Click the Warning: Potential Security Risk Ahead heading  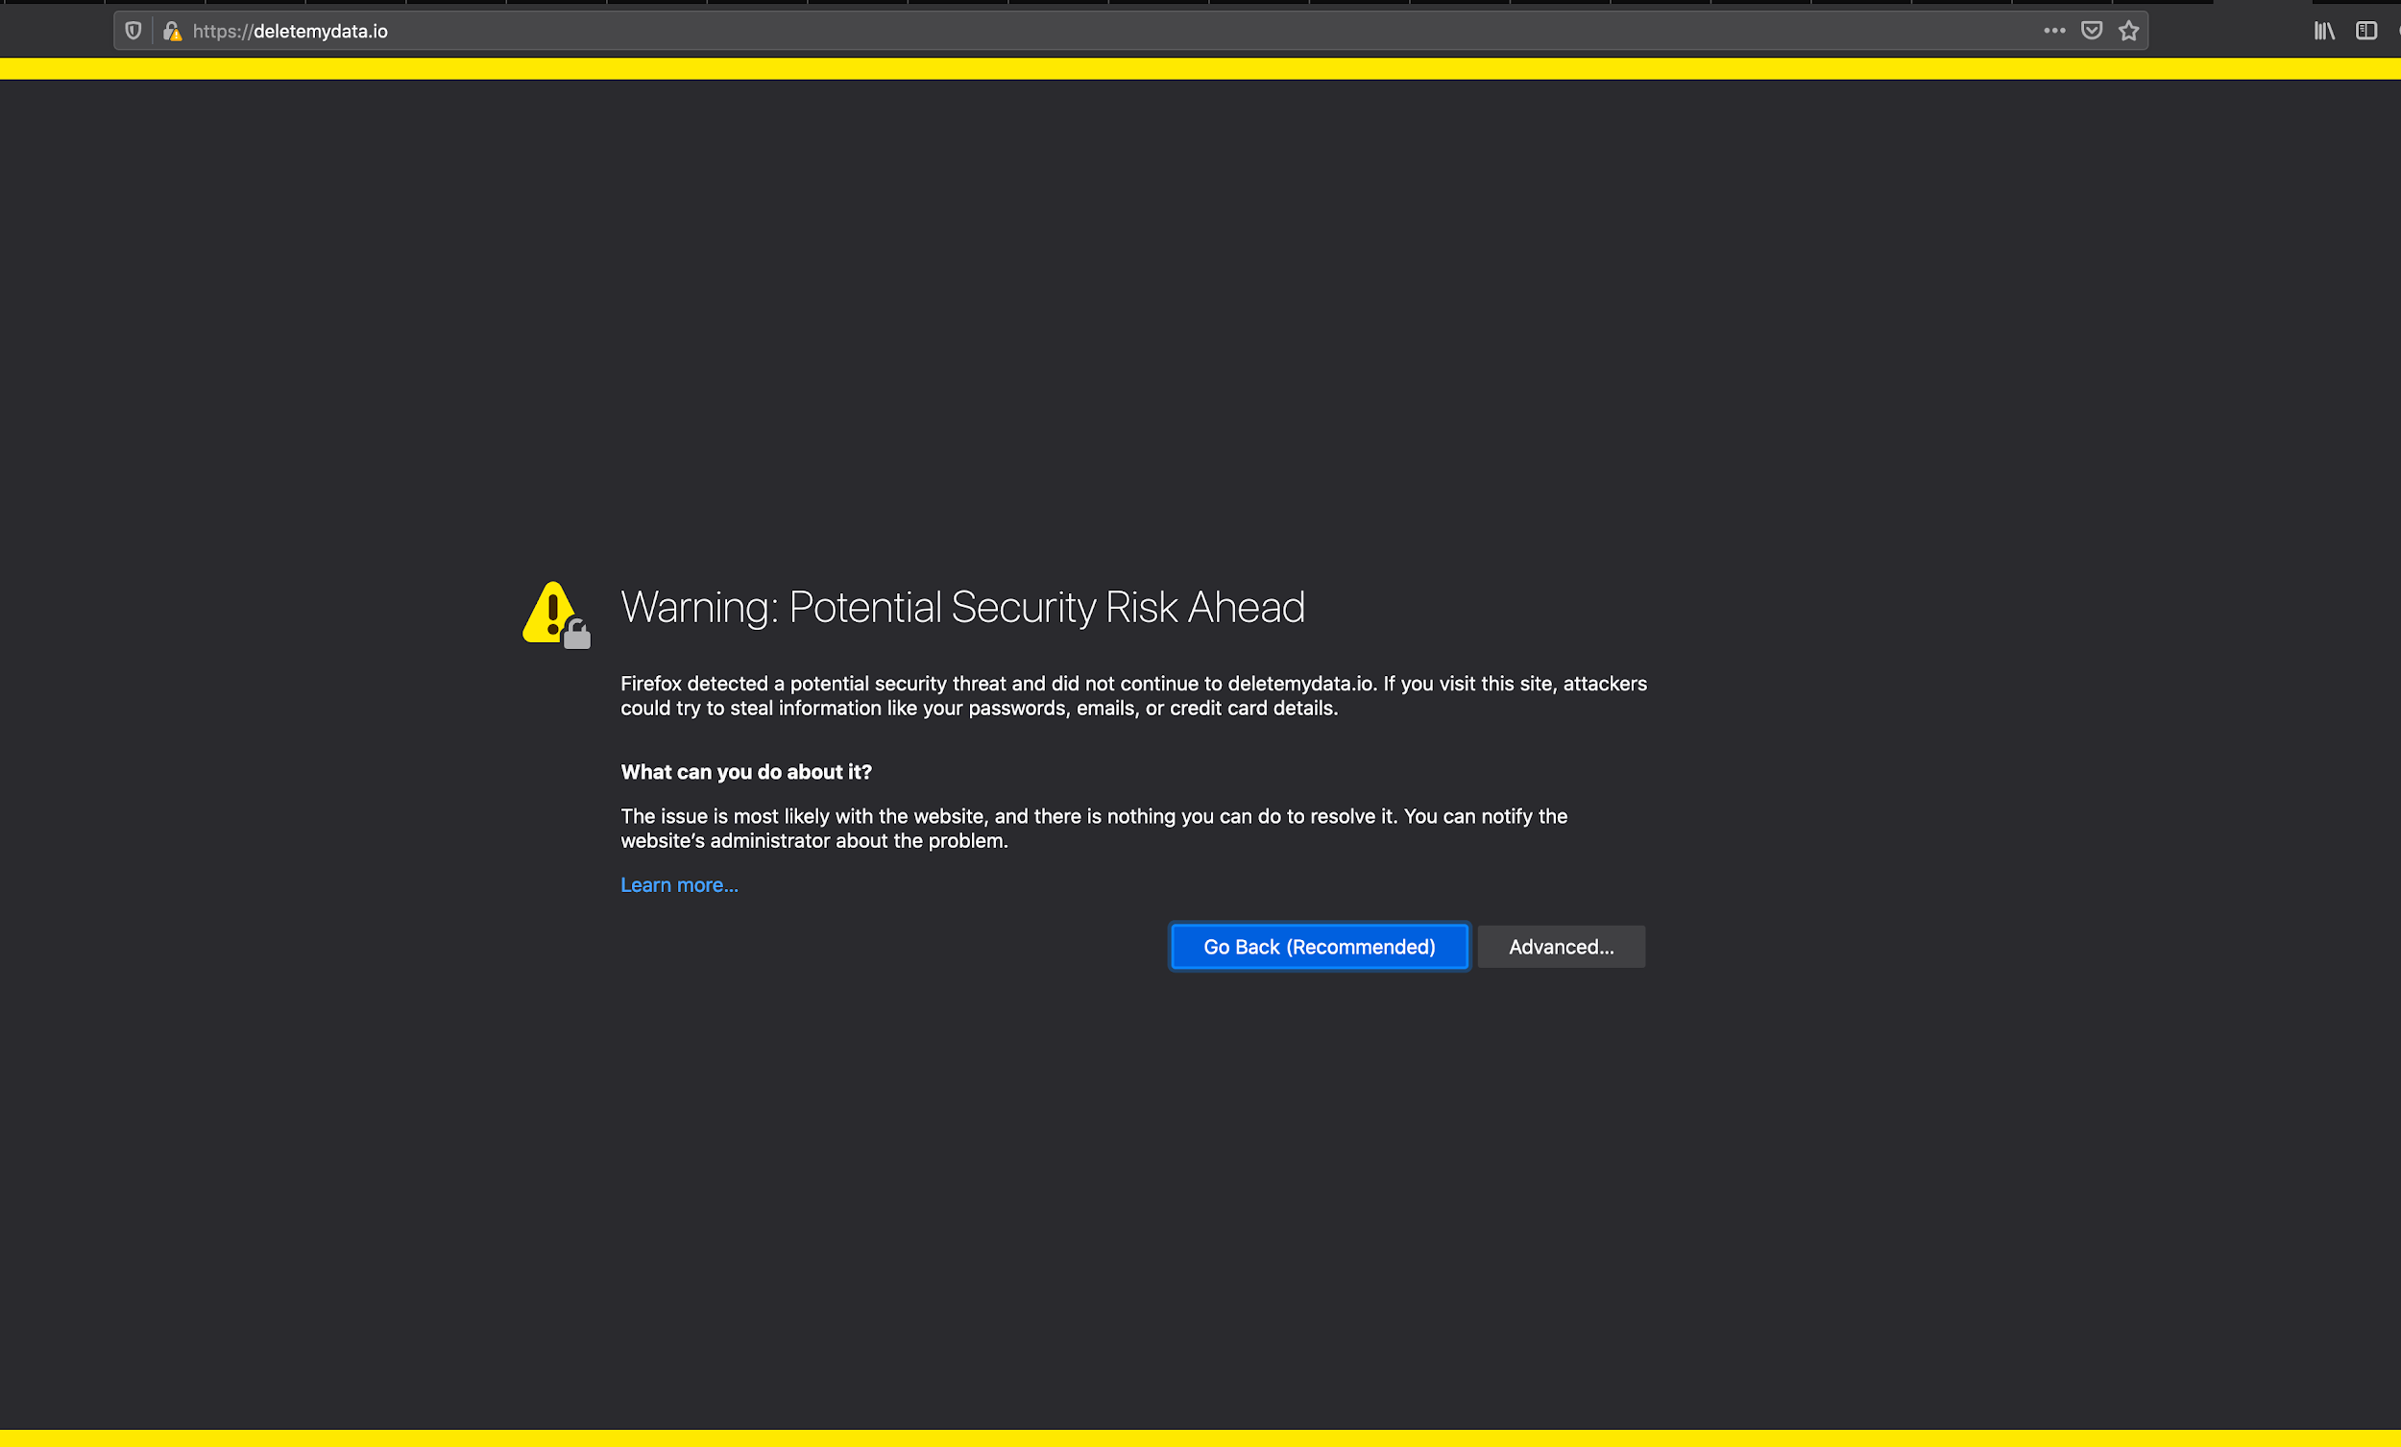962,607
